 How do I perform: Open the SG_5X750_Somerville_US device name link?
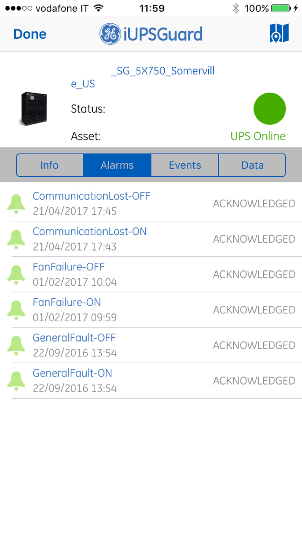point(162,71)
